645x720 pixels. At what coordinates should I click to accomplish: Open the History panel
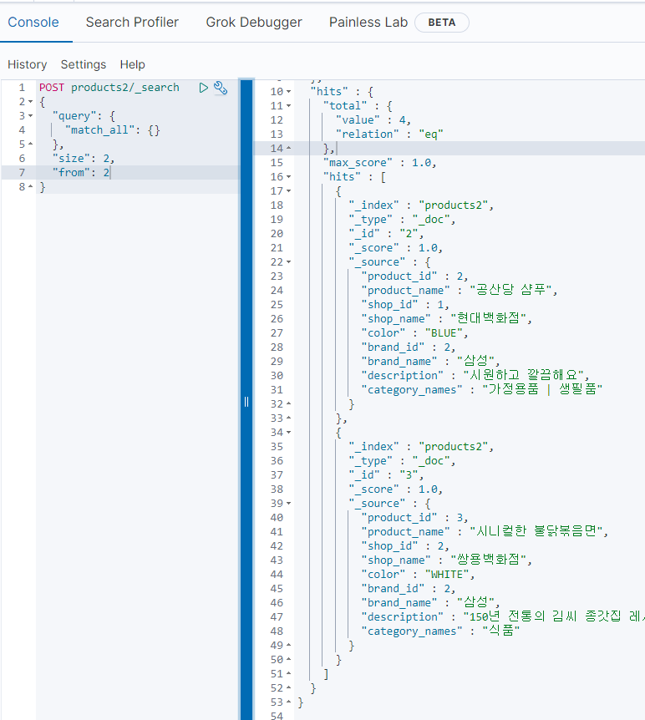(28, 64)
